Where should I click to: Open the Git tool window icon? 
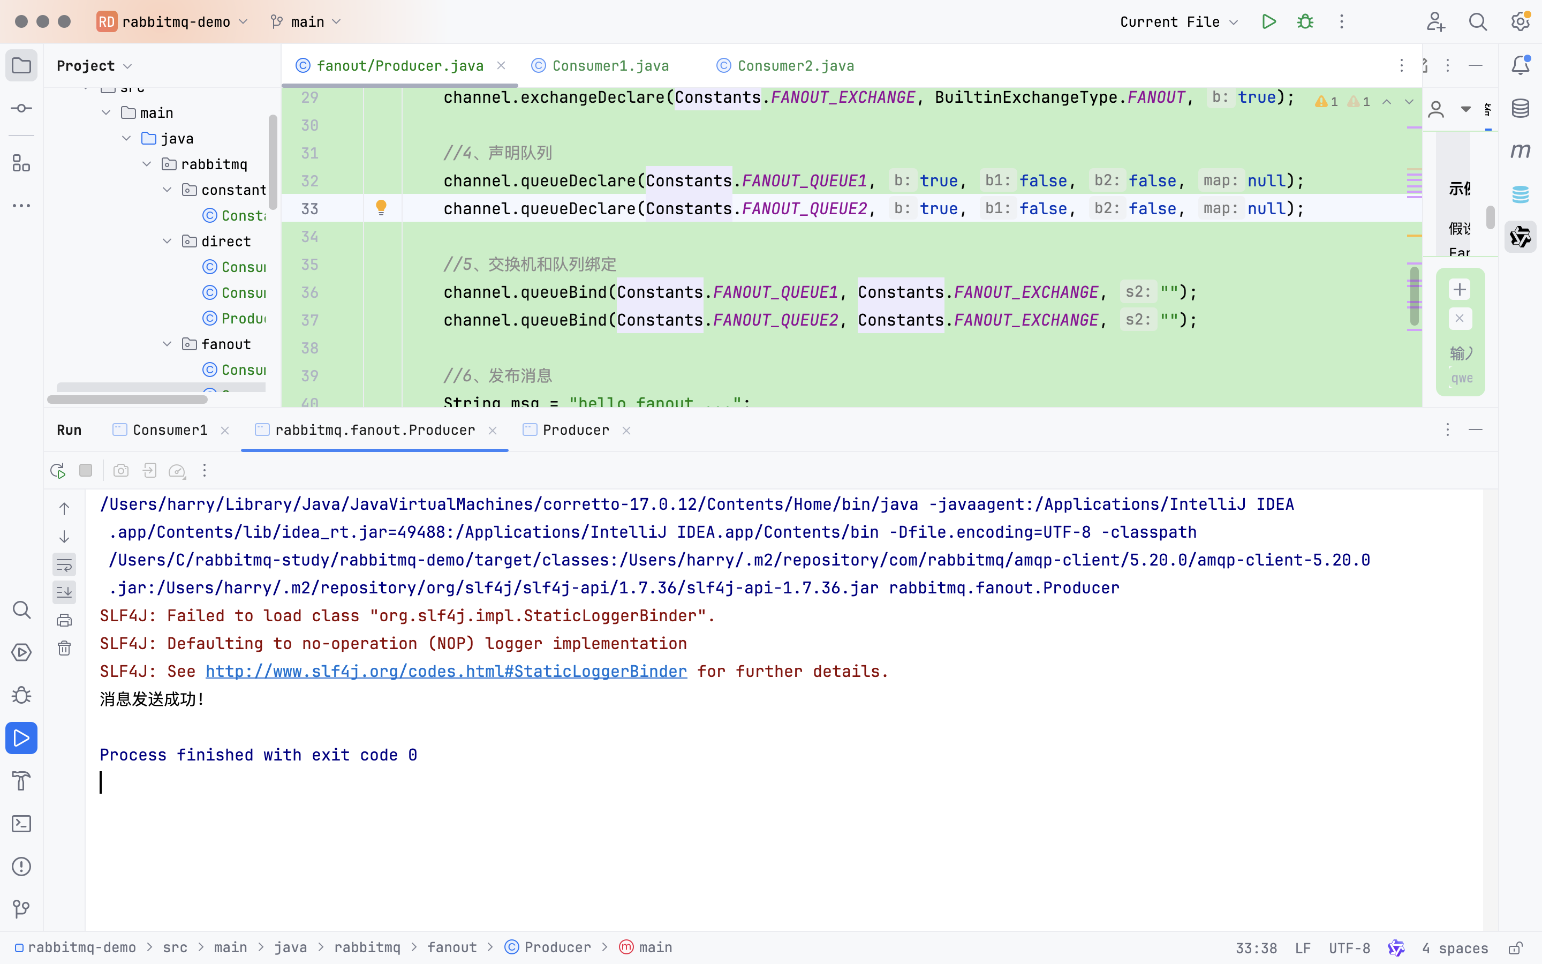point(21,908)
